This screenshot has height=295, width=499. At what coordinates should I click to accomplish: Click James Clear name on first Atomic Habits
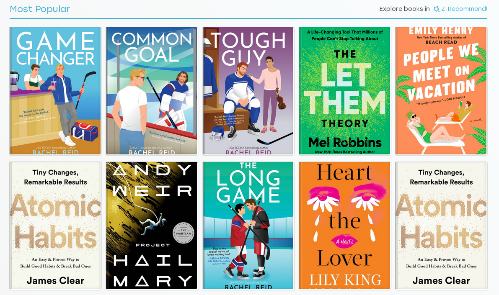55,281
